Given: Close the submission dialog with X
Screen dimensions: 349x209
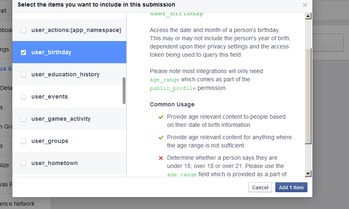Looking at the screenshot, I should 305,5.
